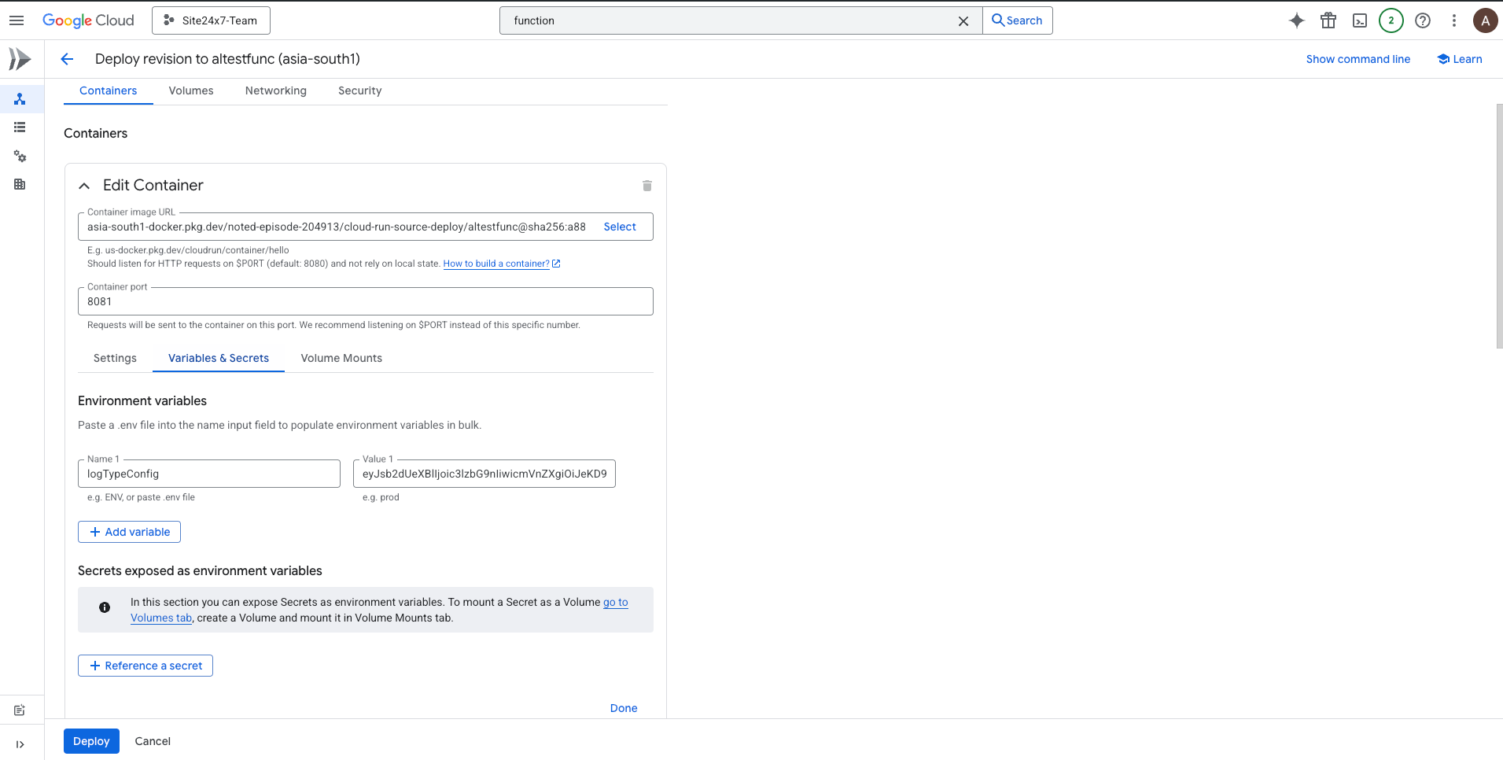
Task: Activate Cloud Shell terminal icon
Action: 1360,20
